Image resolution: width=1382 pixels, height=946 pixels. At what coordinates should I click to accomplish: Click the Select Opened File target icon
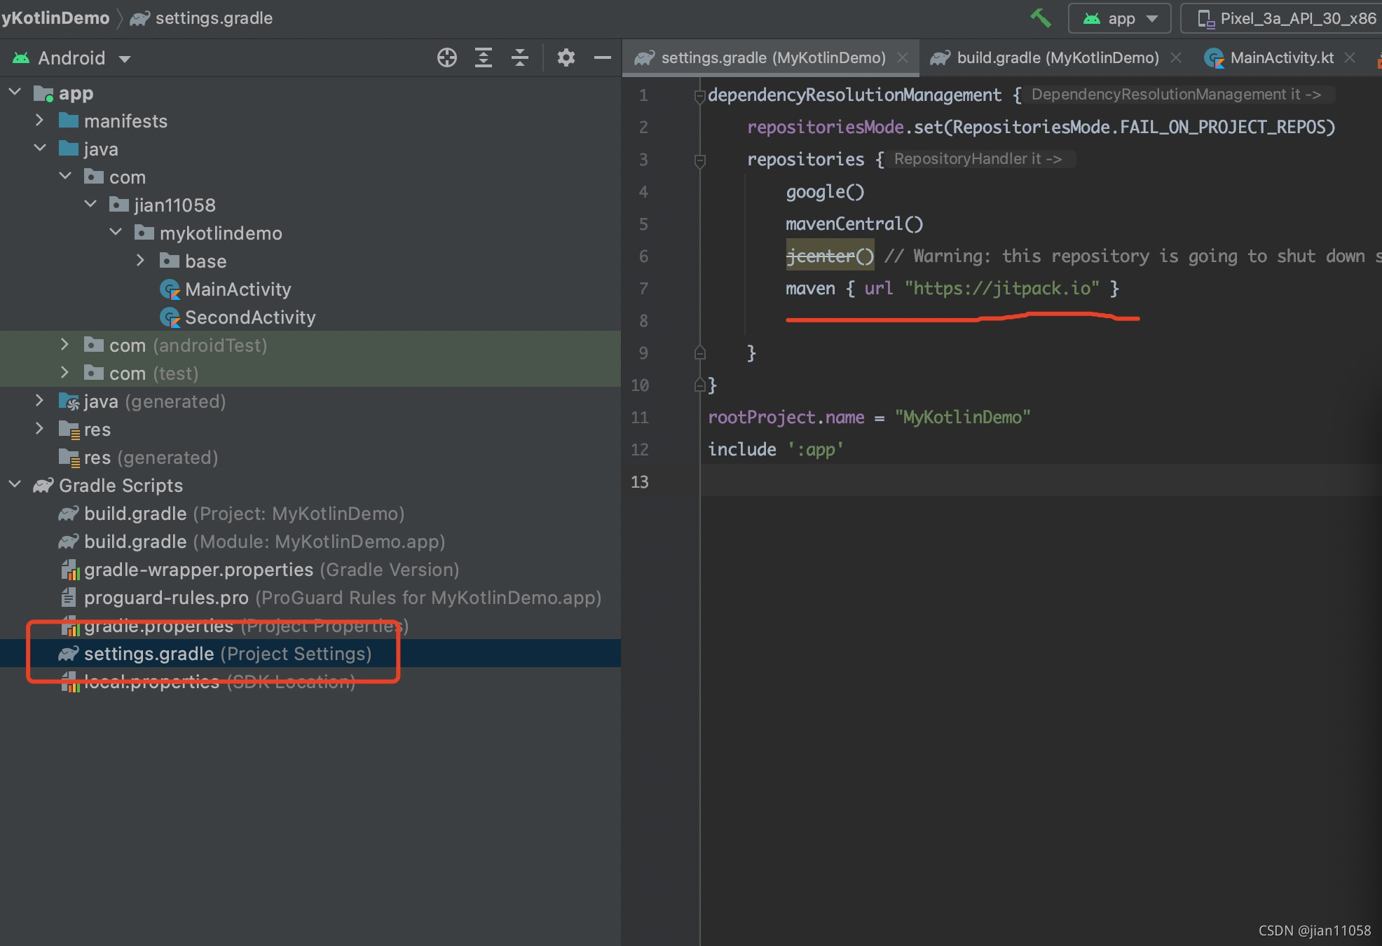pos(446,57)
